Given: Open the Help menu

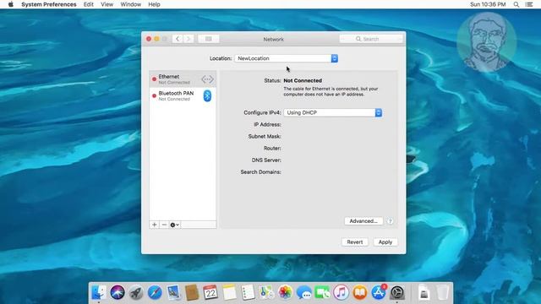Looking at the screenshot, I should tap(154, 4).
